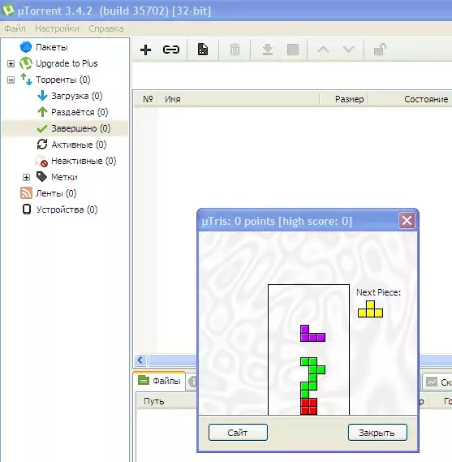Close the µTris window with X
Viewport: 452px width, 462px height.
point(407,220)
